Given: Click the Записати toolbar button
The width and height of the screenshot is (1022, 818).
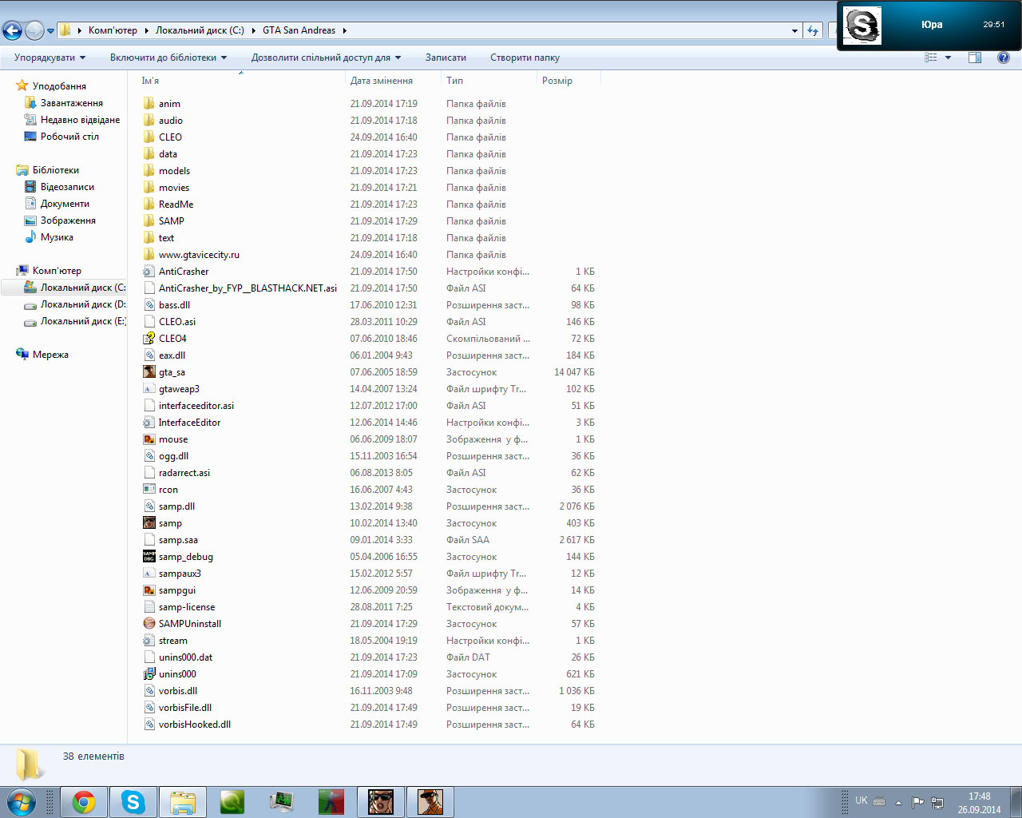Looking at the screenshot, I should point(446,58).
